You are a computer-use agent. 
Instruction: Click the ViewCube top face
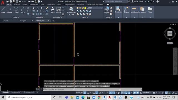coord(170,34)
